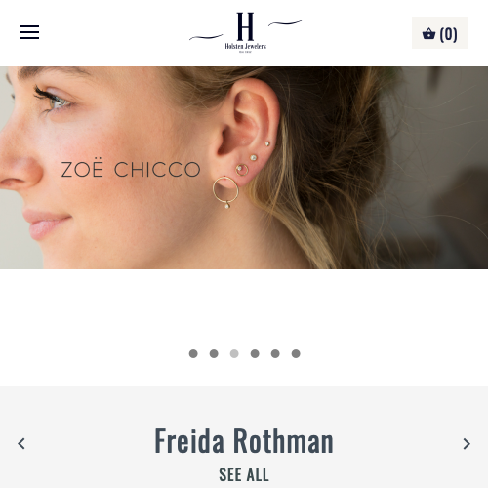Screen dimensions: 488x488
Task: Click the ZOË CHICCO banner text
Action: 131,169
